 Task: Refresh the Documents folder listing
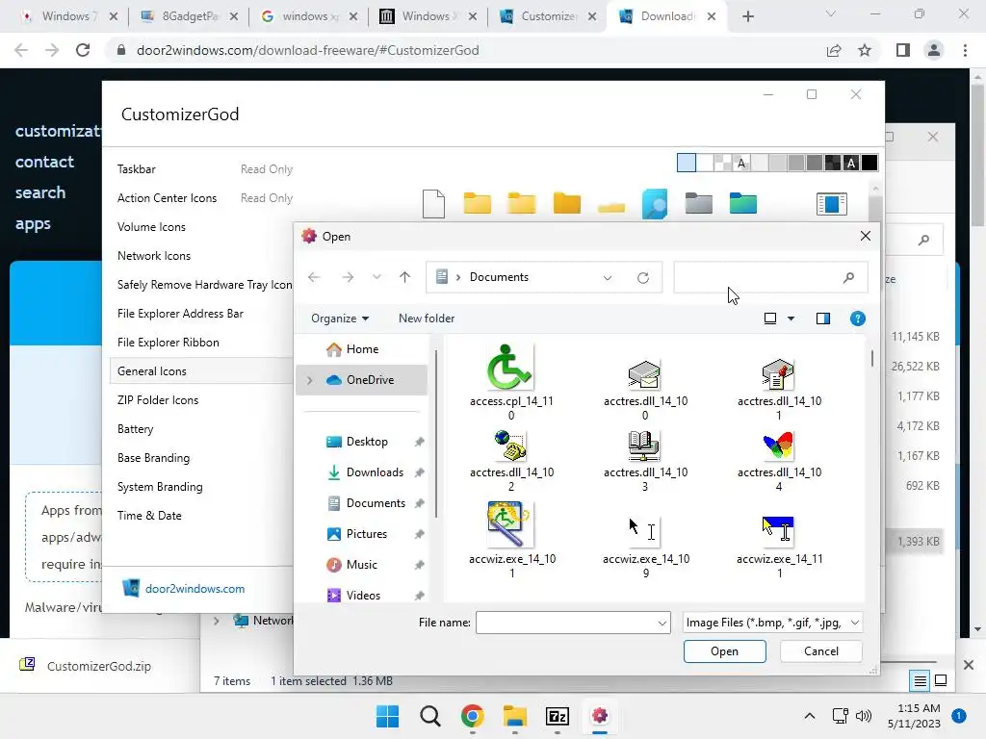(642, 278)
